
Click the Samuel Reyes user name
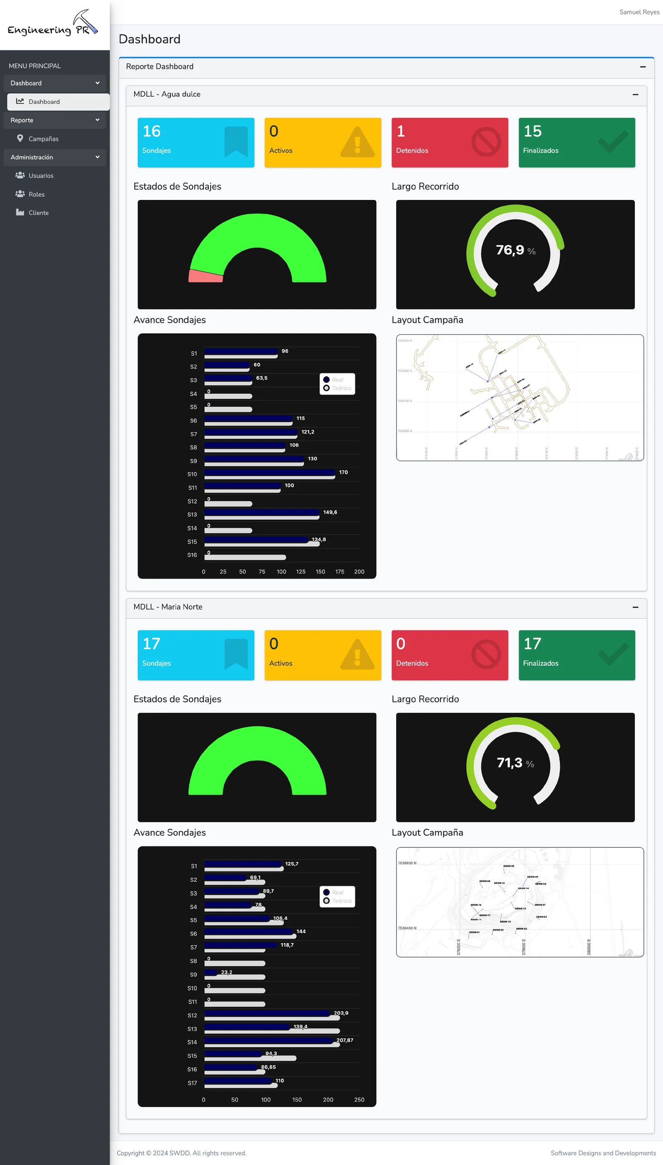(639, 12)
